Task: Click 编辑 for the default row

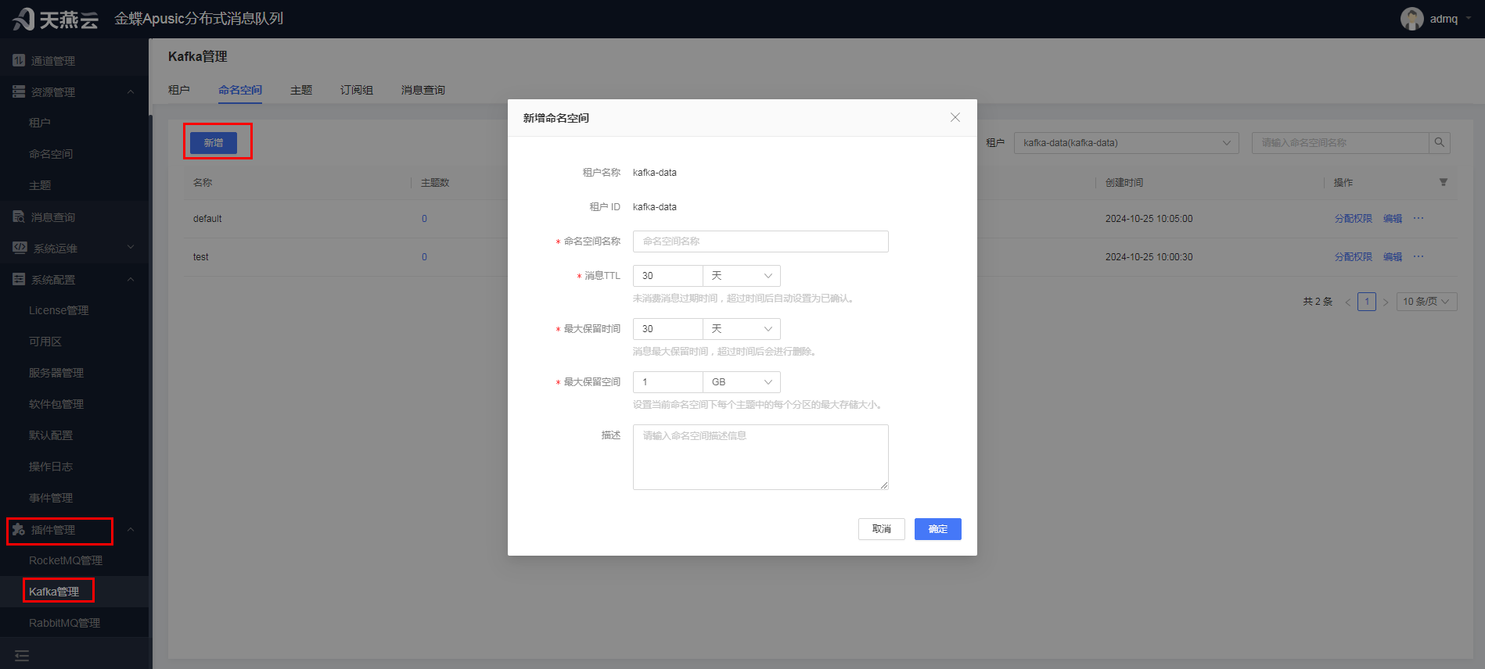Action: point(1393,218)
